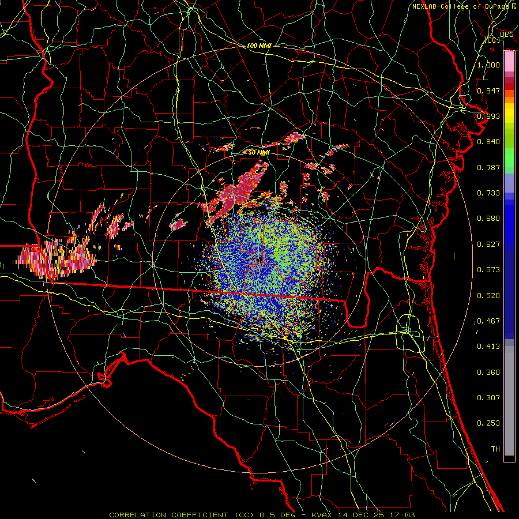Click the 0.467 scale value
The image size is (519, 519).
[488, 321]
